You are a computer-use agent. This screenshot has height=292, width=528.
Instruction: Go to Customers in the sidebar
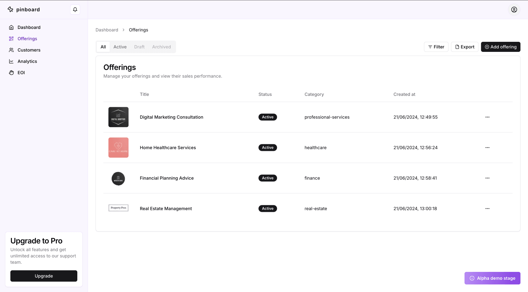[29, 50]
